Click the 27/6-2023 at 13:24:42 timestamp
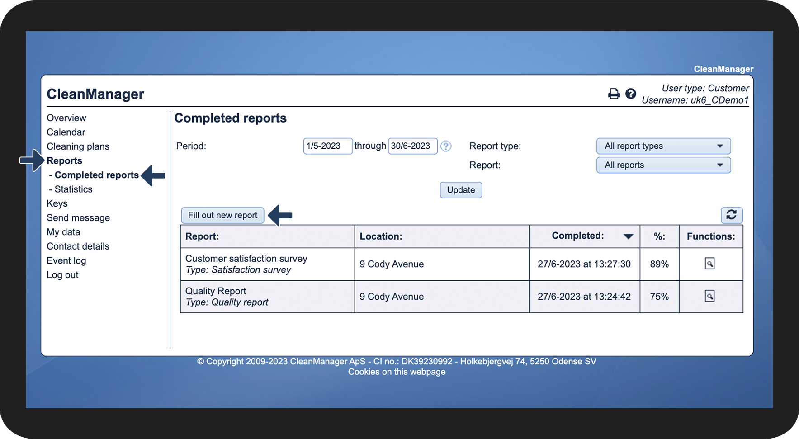The height and width of the screenshot is (439, 799). (x=584, y=297)
